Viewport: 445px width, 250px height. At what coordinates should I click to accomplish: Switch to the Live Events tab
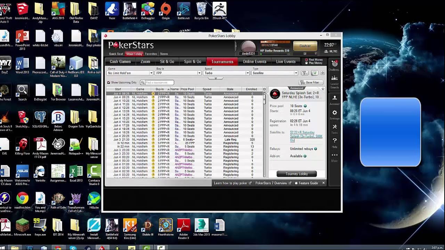point(286,61)
